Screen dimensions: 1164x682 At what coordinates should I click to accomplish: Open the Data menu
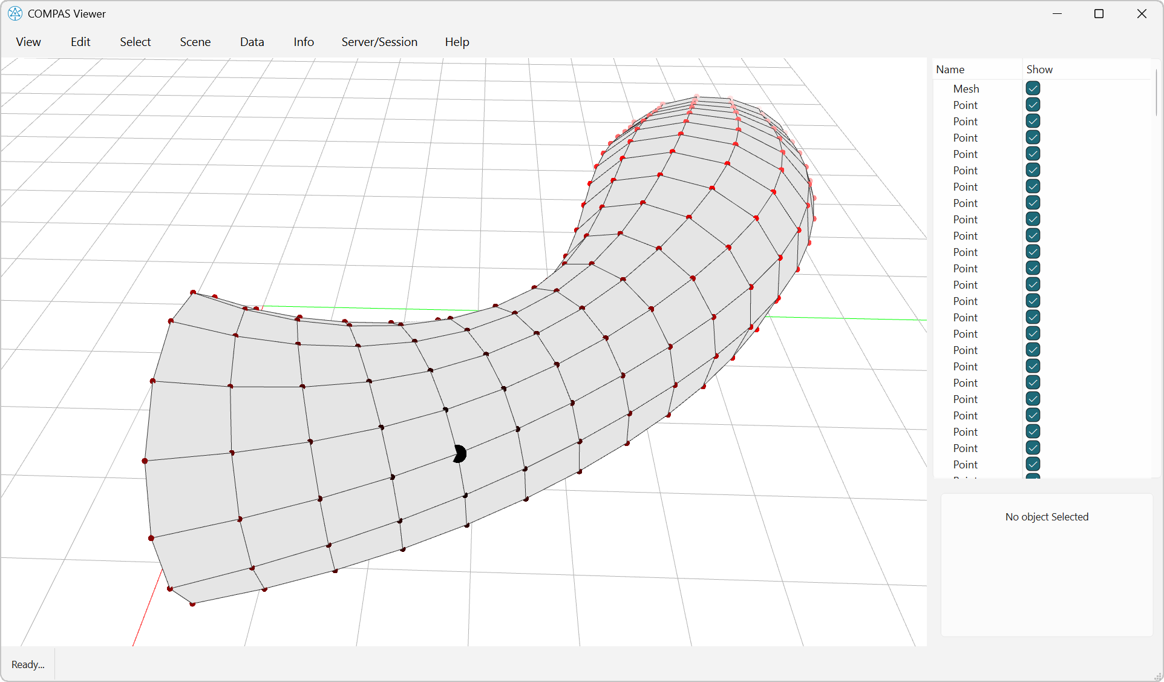[252, 42]
